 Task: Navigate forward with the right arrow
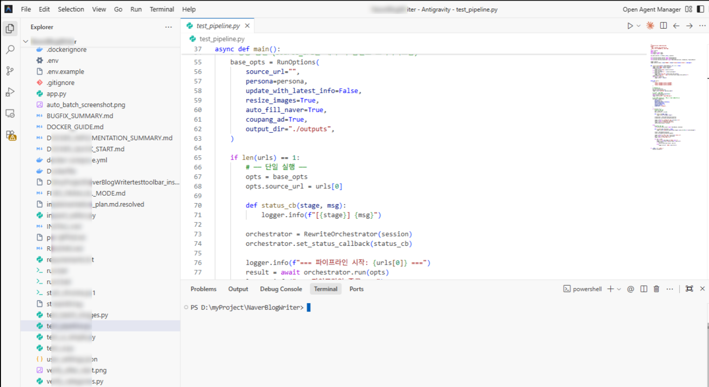(x=689, y=26)
